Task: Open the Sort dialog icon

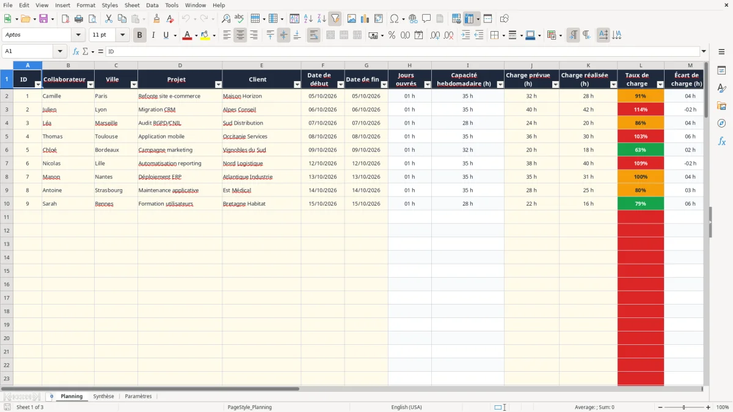Action: pyautogui.click(x=294, y=19)
